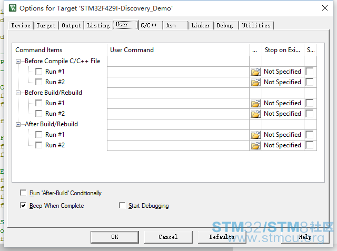Click the Keil uVision title bar icon

click(x=13, y=8)
